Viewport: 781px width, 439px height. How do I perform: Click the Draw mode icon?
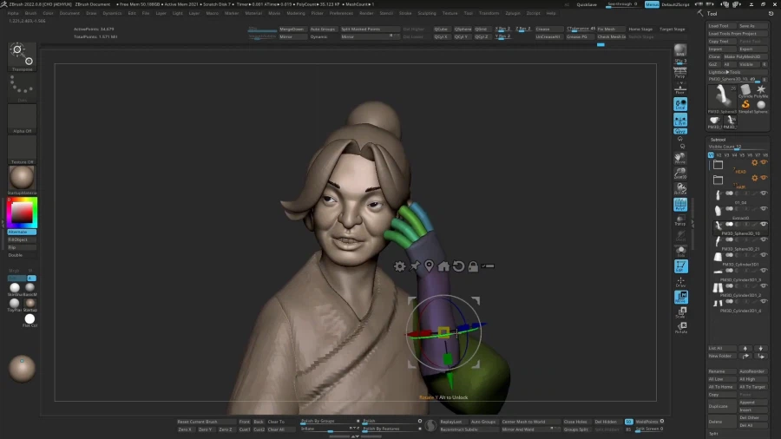680,281
